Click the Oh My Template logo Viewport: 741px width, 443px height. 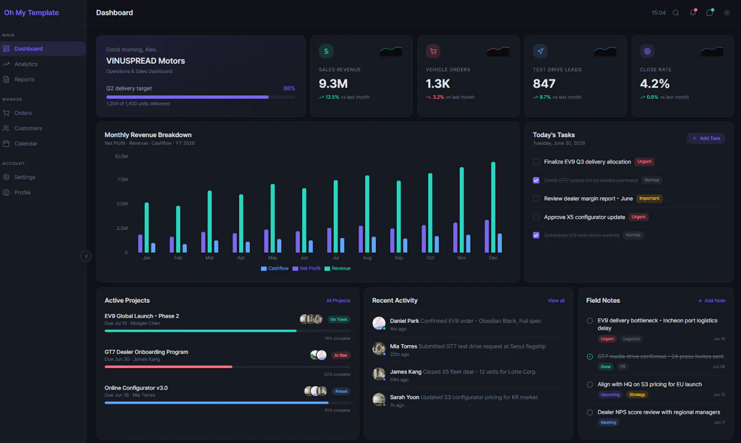click(31, 13)
